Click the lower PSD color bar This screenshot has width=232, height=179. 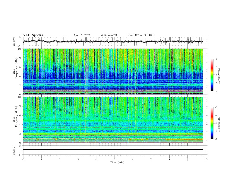point(212,123)
